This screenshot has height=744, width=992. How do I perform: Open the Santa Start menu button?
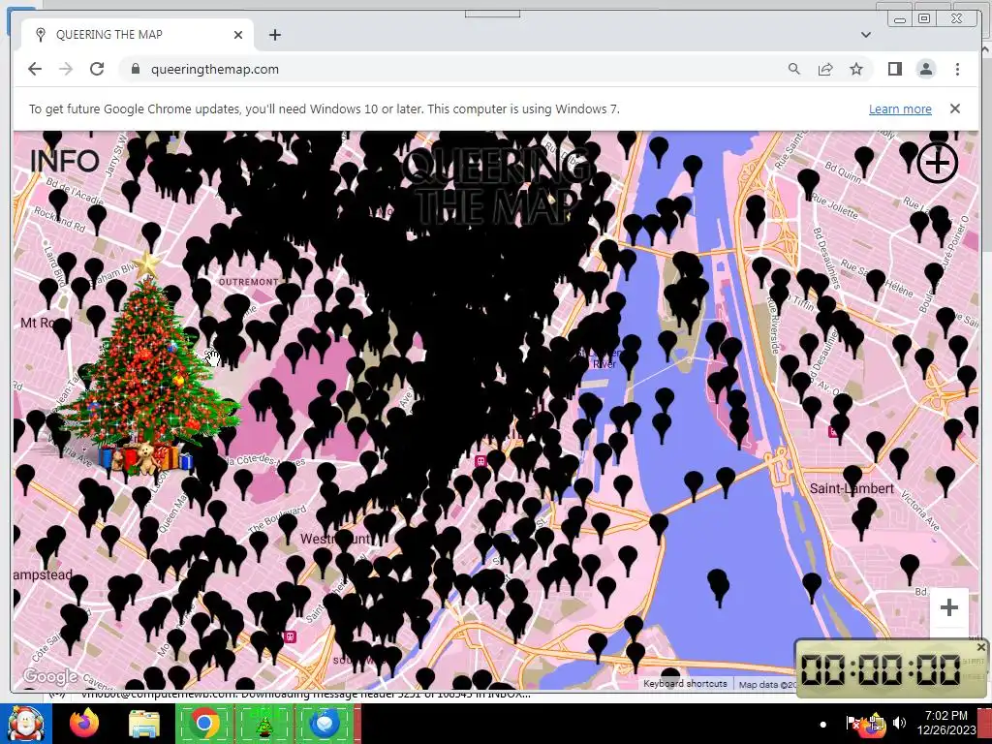click(25, 724)
